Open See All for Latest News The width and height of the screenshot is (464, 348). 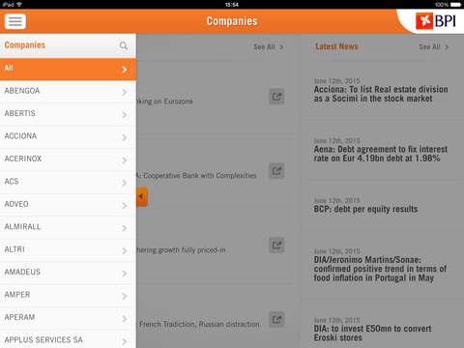(x=433, y=47)
